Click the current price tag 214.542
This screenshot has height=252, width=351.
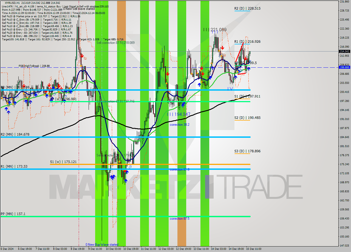click(344, 51)
